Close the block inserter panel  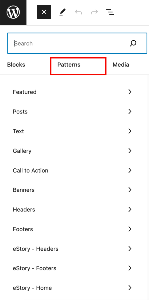pyautogui.click(x=44, y=12)
